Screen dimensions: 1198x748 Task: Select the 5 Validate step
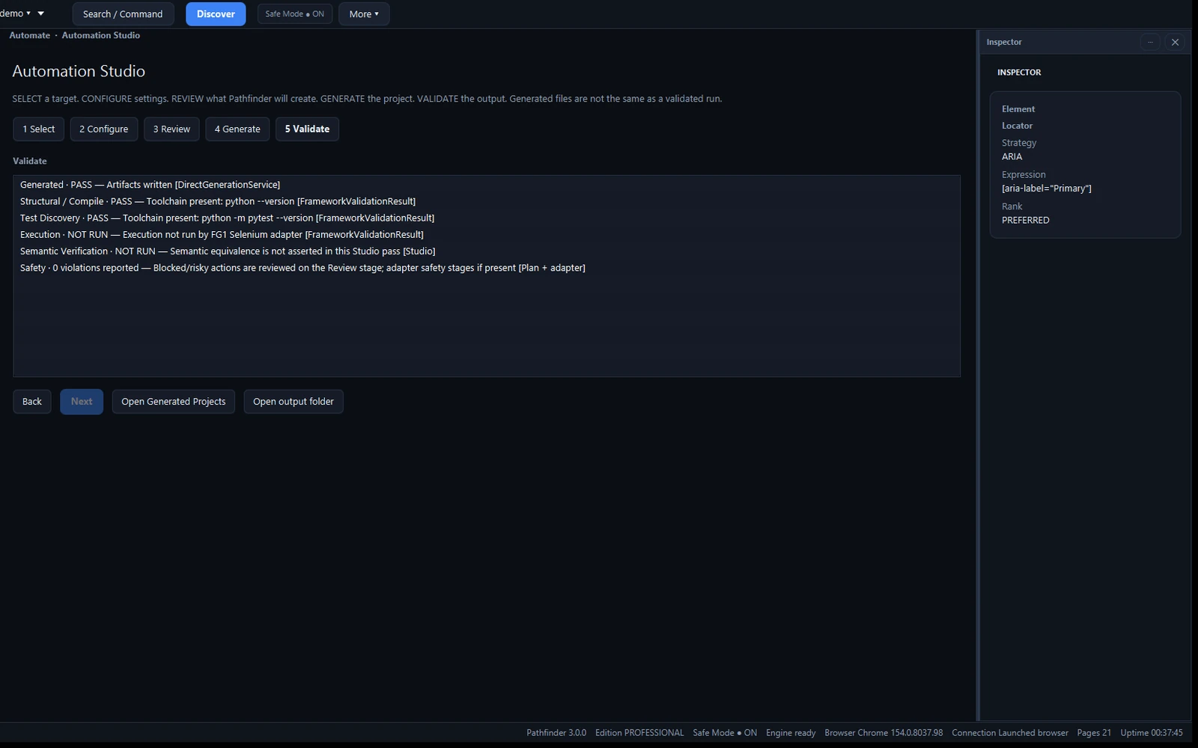pyautogui.click(x=307, y=129)
